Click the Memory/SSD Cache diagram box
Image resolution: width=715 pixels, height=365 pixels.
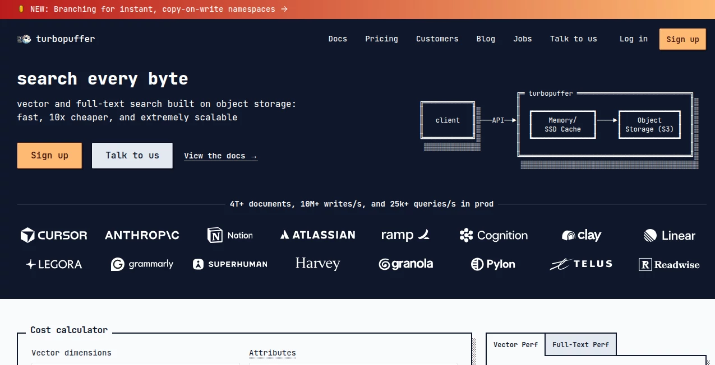562,125
